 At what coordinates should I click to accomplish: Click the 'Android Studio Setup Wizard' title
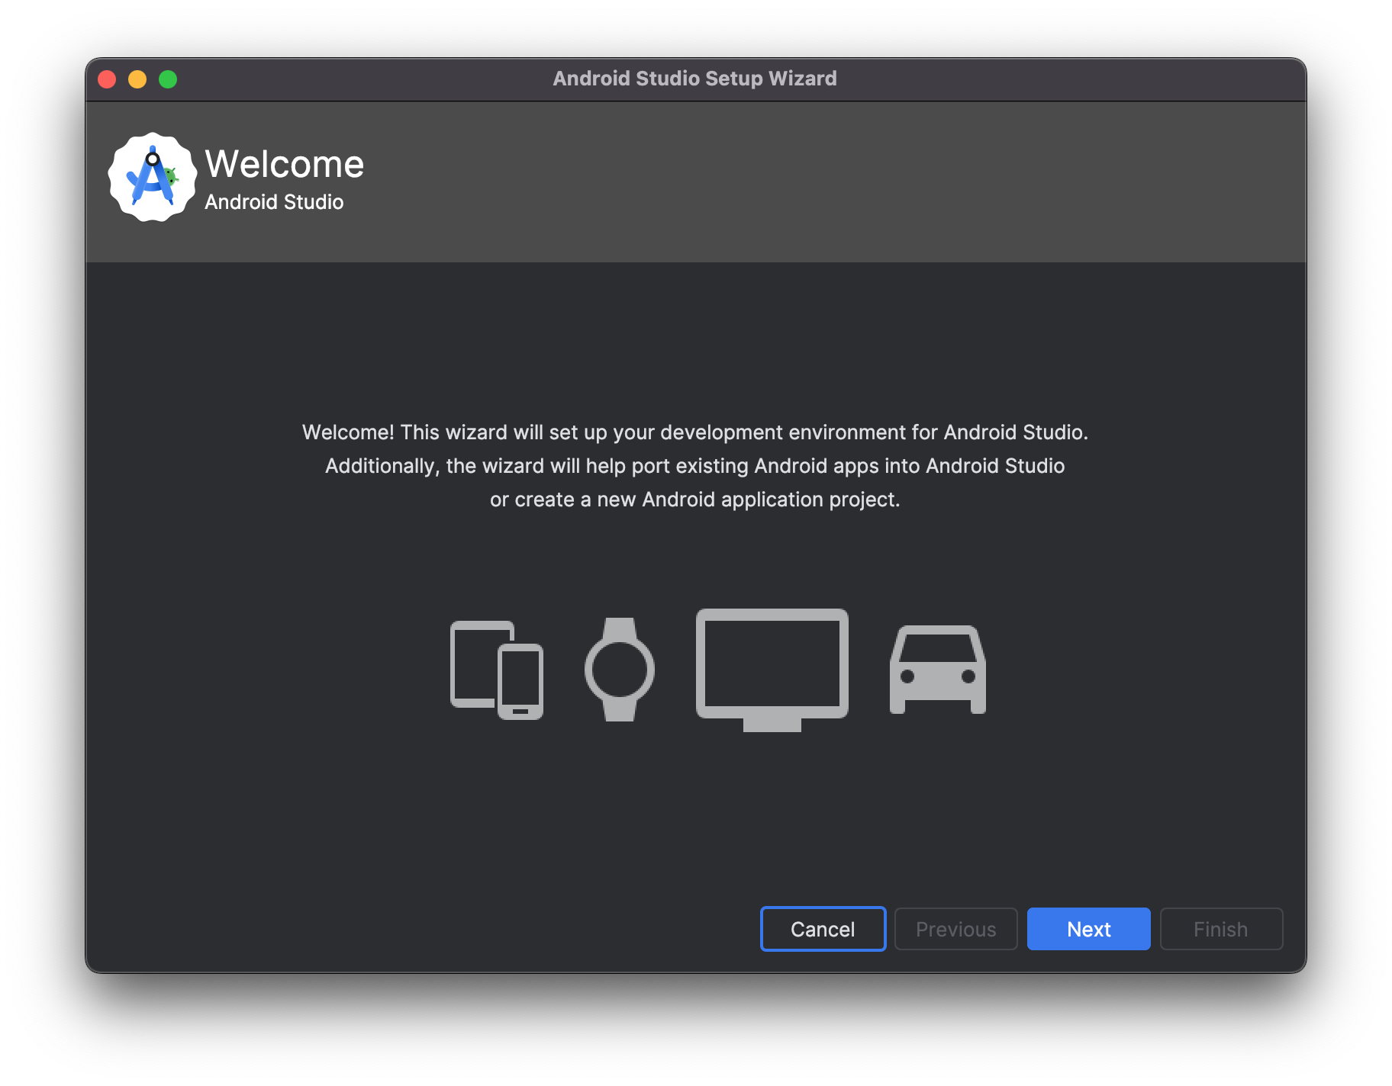pyautogui.click(x=695, y=79)
